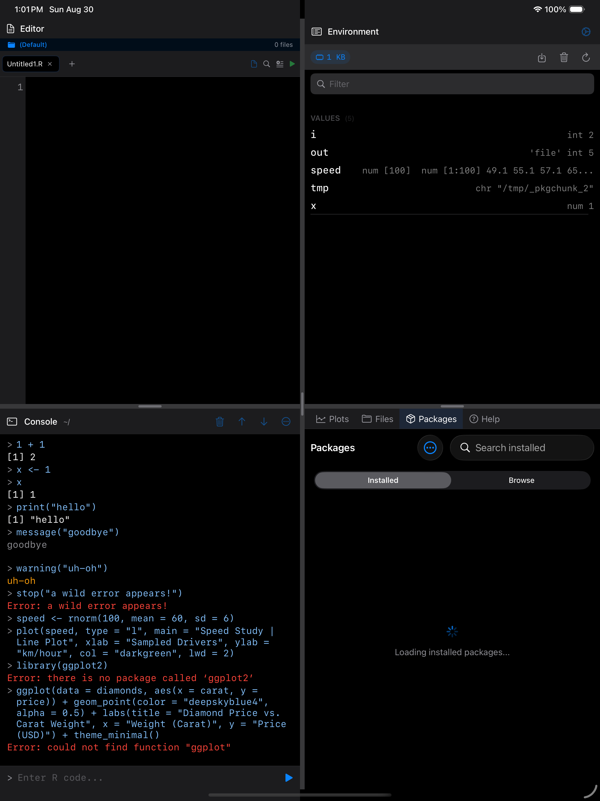600x801 pixels.
Task: Focus the environment Filter field
Action: pyautogui.click(x=452, y=84)
